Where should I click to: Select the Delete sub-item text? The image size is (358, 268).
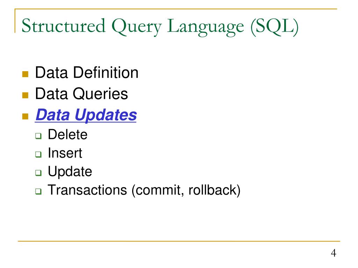[67, 134]
